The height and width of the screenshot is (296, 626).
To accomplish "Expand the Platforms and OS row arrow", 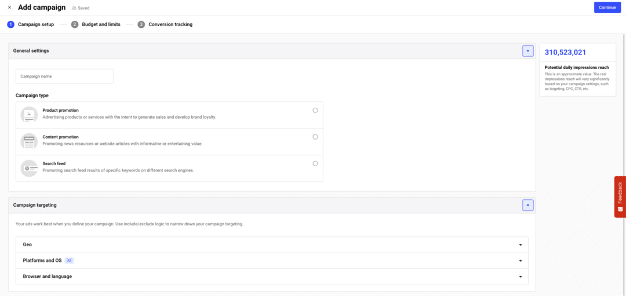I will coord(521,261).
